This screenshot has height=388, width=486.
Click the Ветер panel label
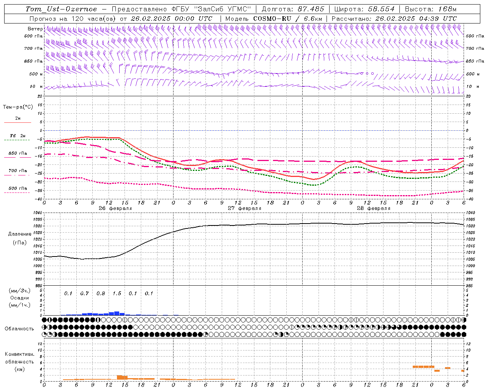35,29
